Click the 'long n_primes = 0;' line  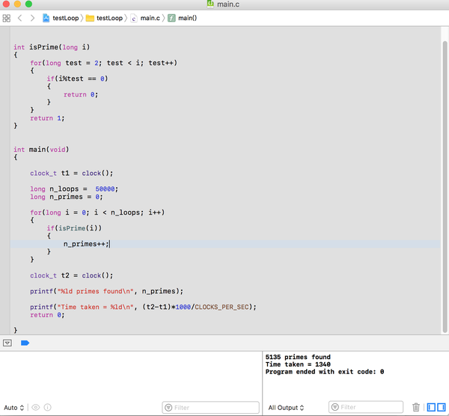(67, 197)
